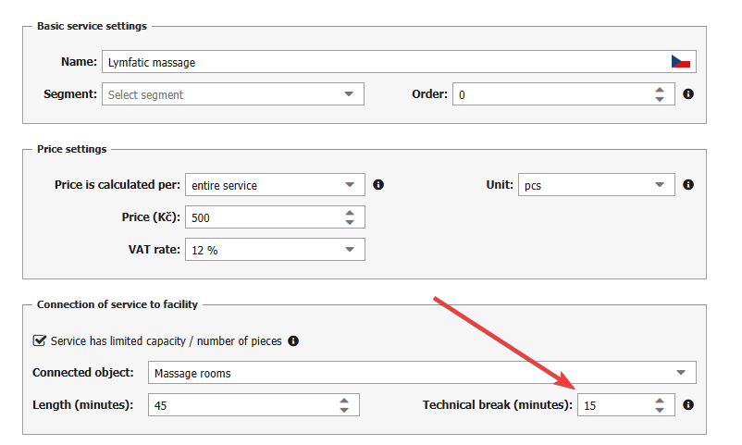Image resolution: width=742 pixels, height=445 pixels.
Task: Click the Czech flag language icon
Action: point(681,62)
